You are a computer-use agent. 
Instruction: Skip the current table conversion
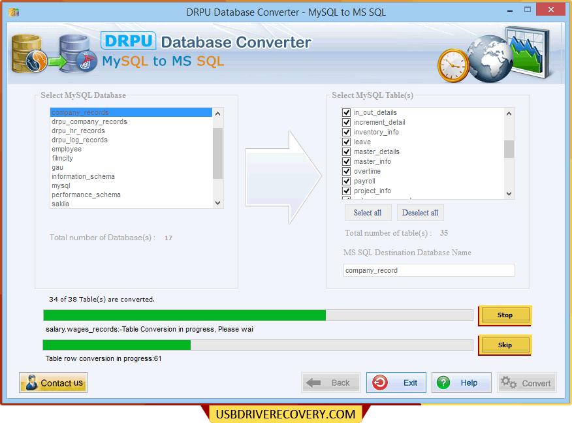coord(505,345)
